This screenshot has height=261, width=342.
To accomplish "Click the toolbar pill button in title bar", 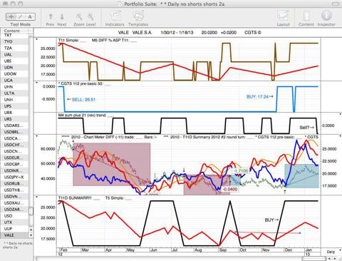I will (336, 4).
